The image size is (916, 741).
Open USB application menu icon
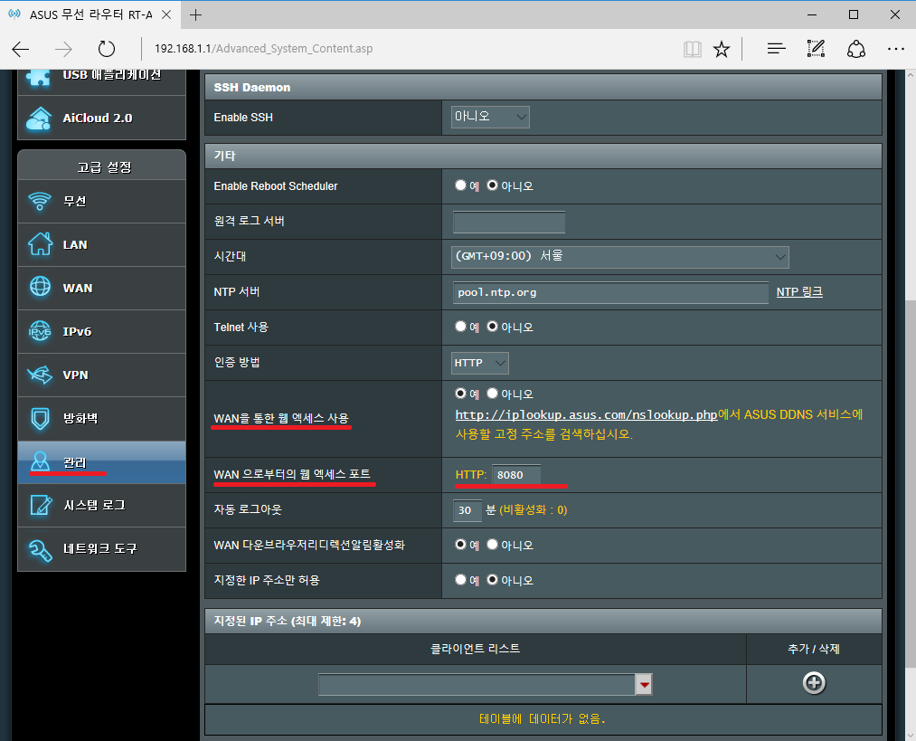[39, 77]
